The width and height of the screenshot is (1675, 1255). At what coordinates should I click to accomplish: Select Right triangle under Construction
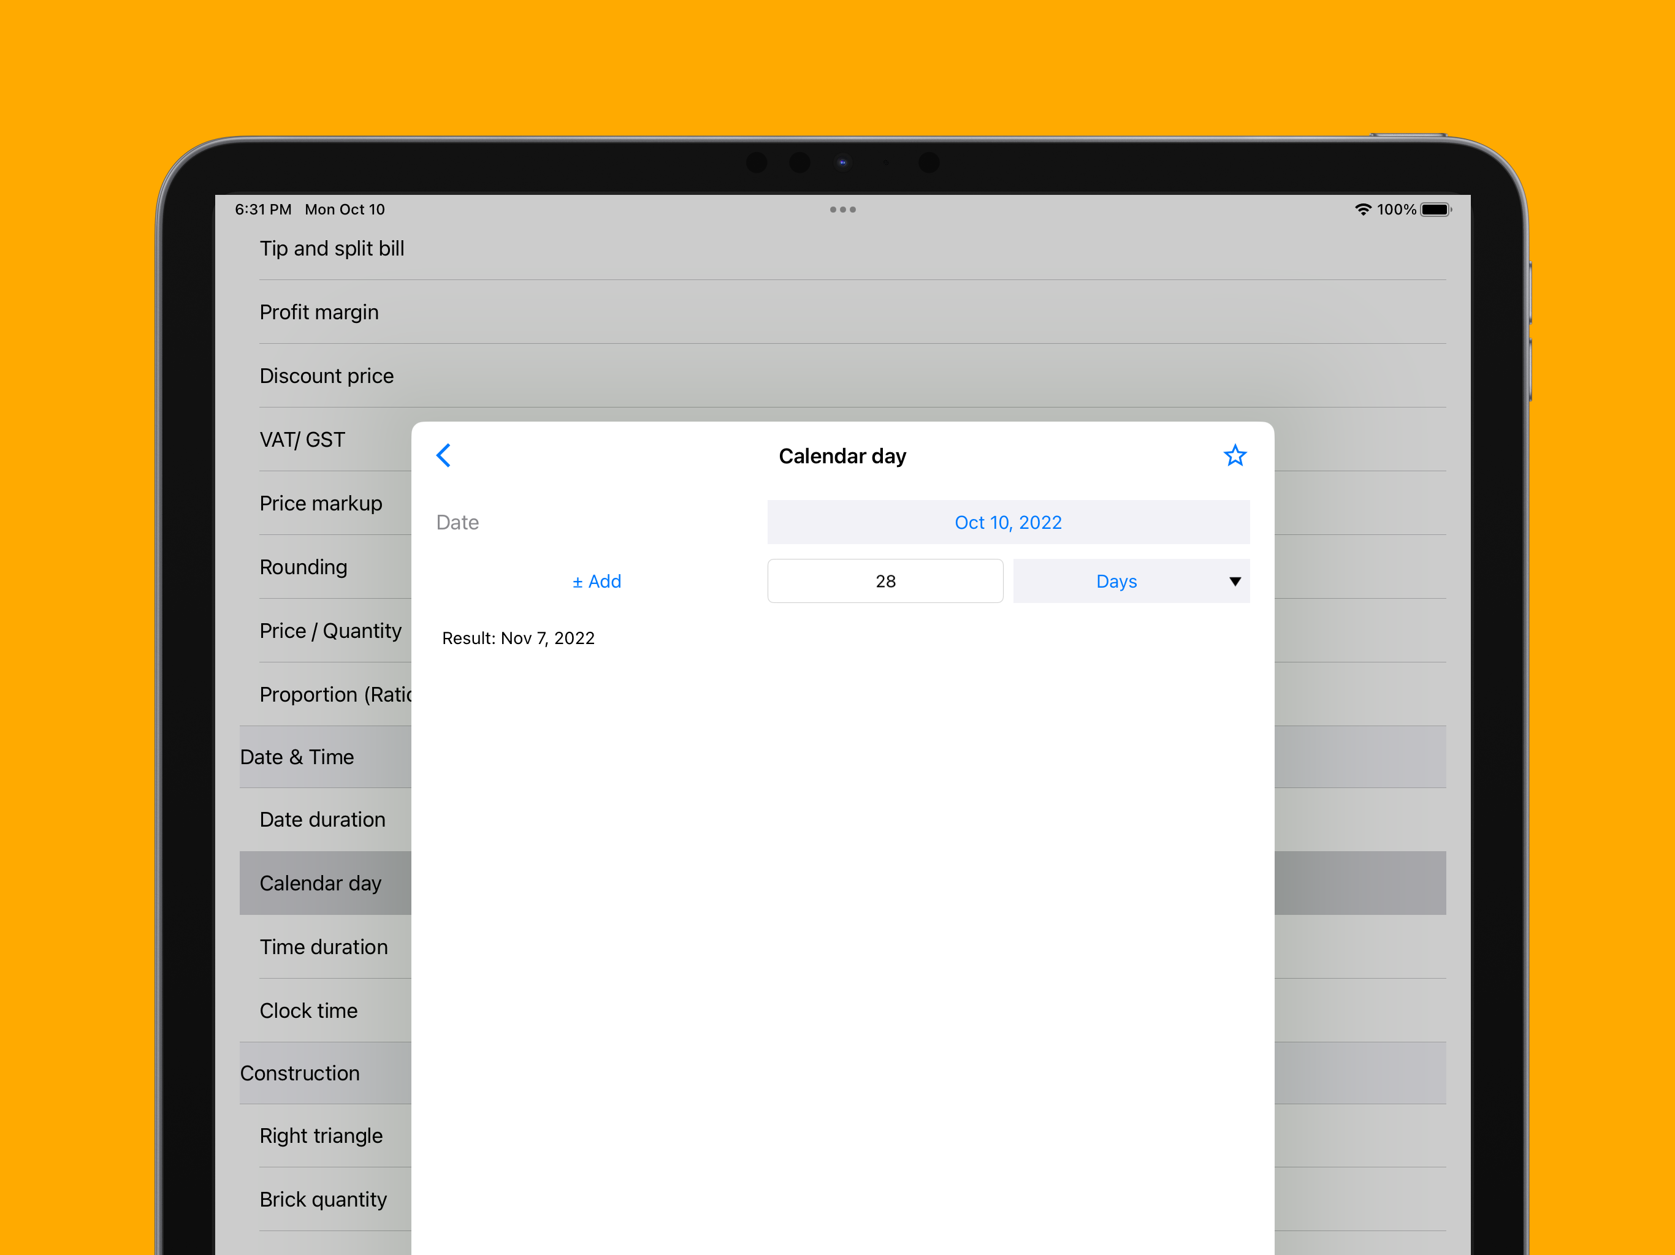[x=321, y=1136]
